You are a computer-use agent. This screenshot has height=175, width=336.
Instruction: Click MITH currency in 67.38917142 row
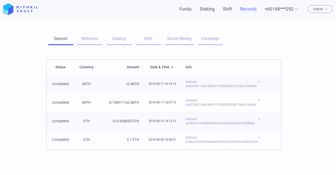click(x=86, y=102)
